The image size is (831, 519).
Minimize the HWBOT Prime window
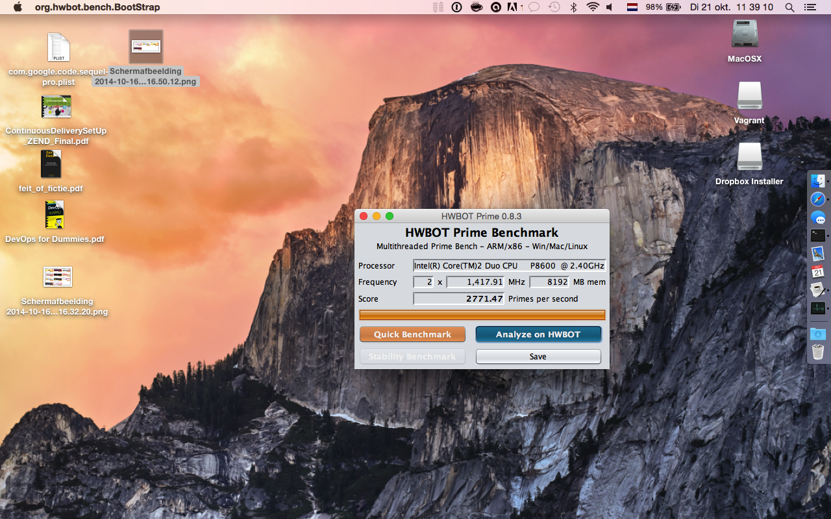pyautogui.click(x=377, y=216)
